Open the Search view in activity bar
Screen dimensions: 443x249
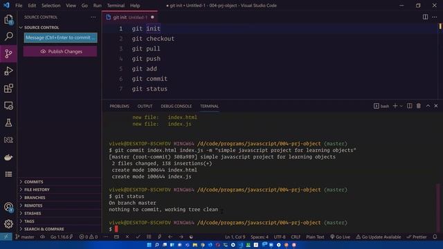(x=8, y=37)
